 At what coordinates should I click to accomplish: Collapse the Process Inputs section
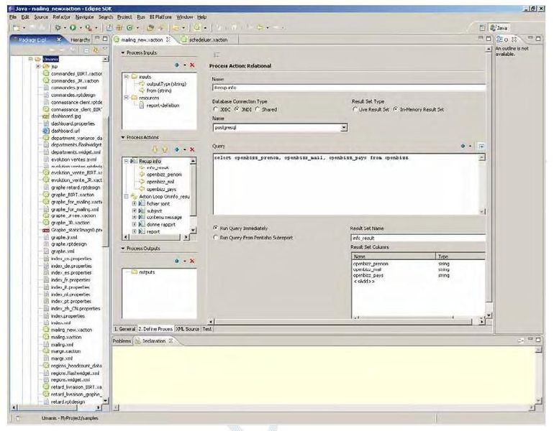122,52
